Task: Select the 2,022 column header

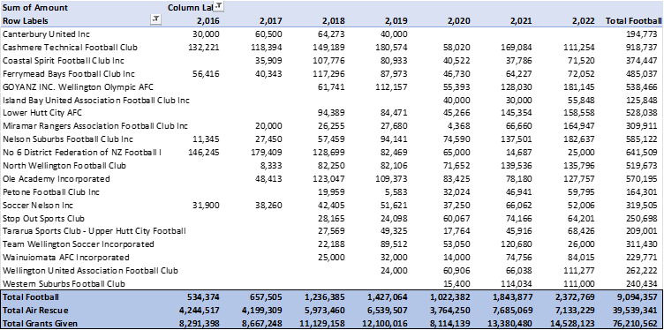Action: (584, 20)
